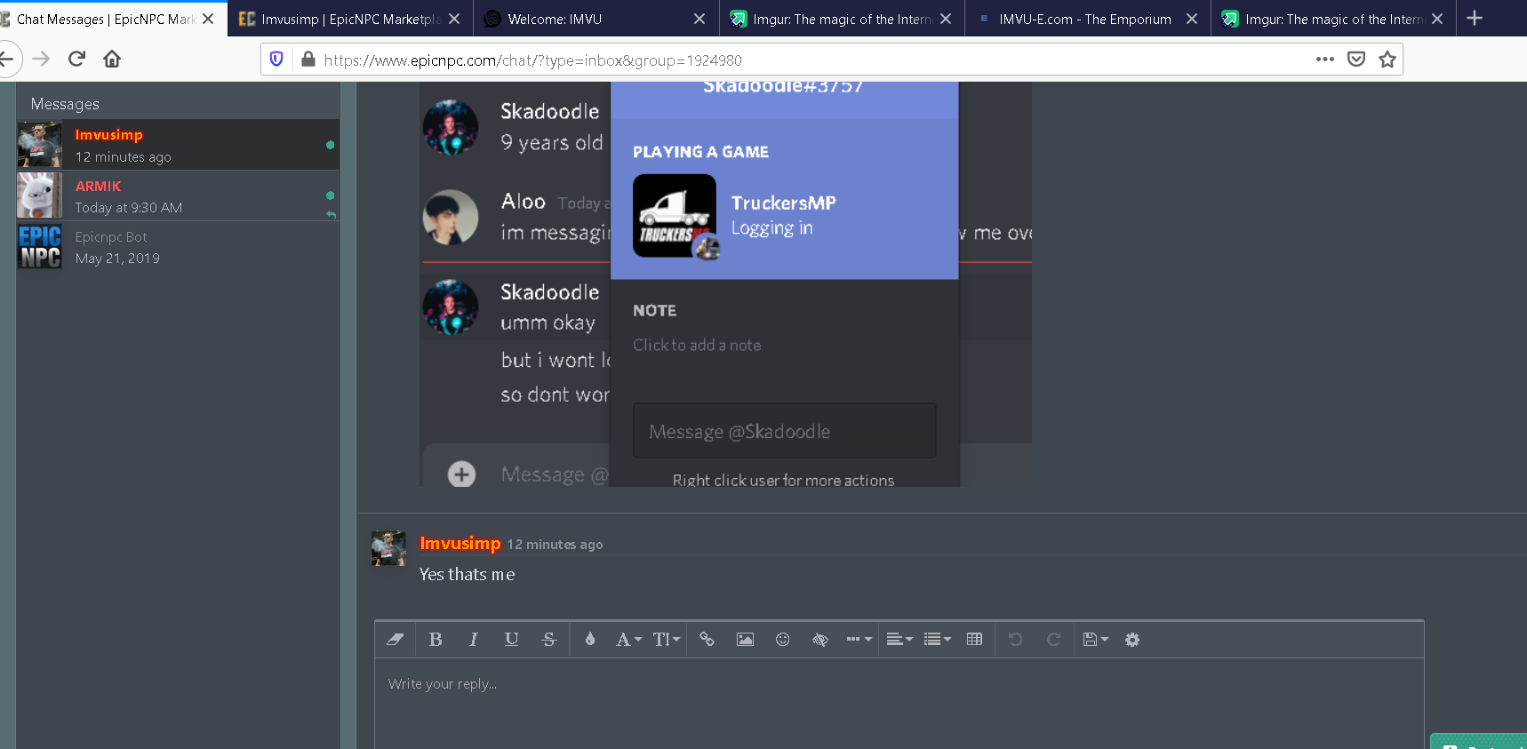The image size is (1527, 749).
Task: Open a new browser tab
Action: [1475, 18]
